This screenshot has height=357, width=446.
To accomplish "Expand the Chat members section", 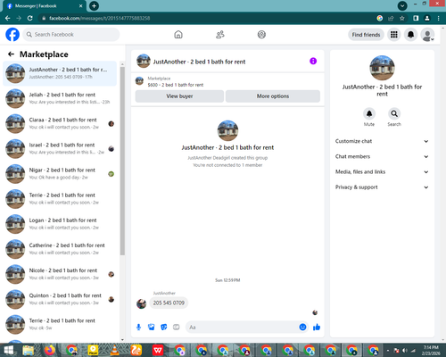I will click(382, 156).
